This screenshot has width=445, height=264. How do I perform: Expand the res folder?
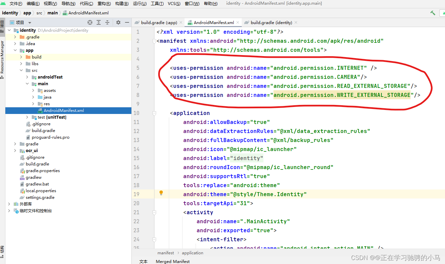pos(33,104)
